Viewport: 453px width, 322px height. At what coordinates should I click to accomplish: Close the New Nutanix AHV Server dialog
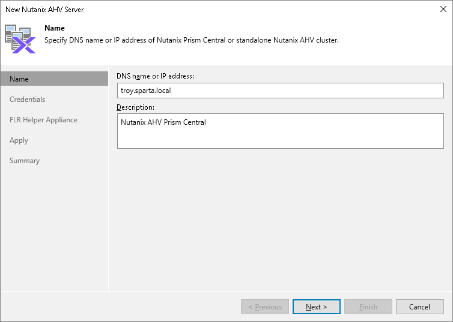point(442,9)
